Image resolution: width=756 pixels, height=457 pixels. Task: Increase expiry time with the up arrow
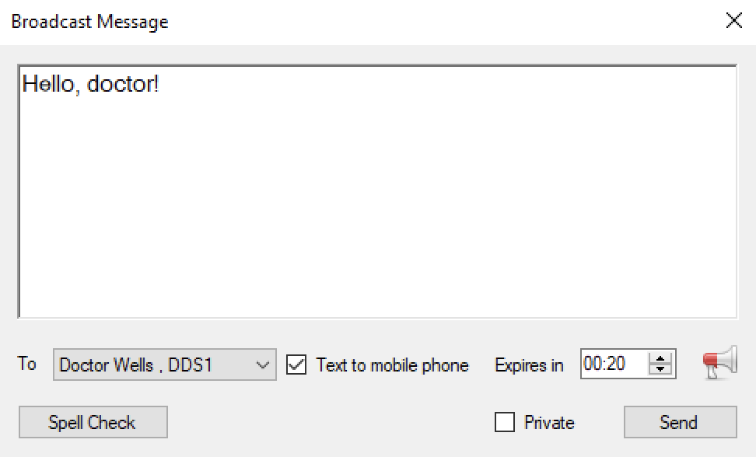click(x=660, y=358)
